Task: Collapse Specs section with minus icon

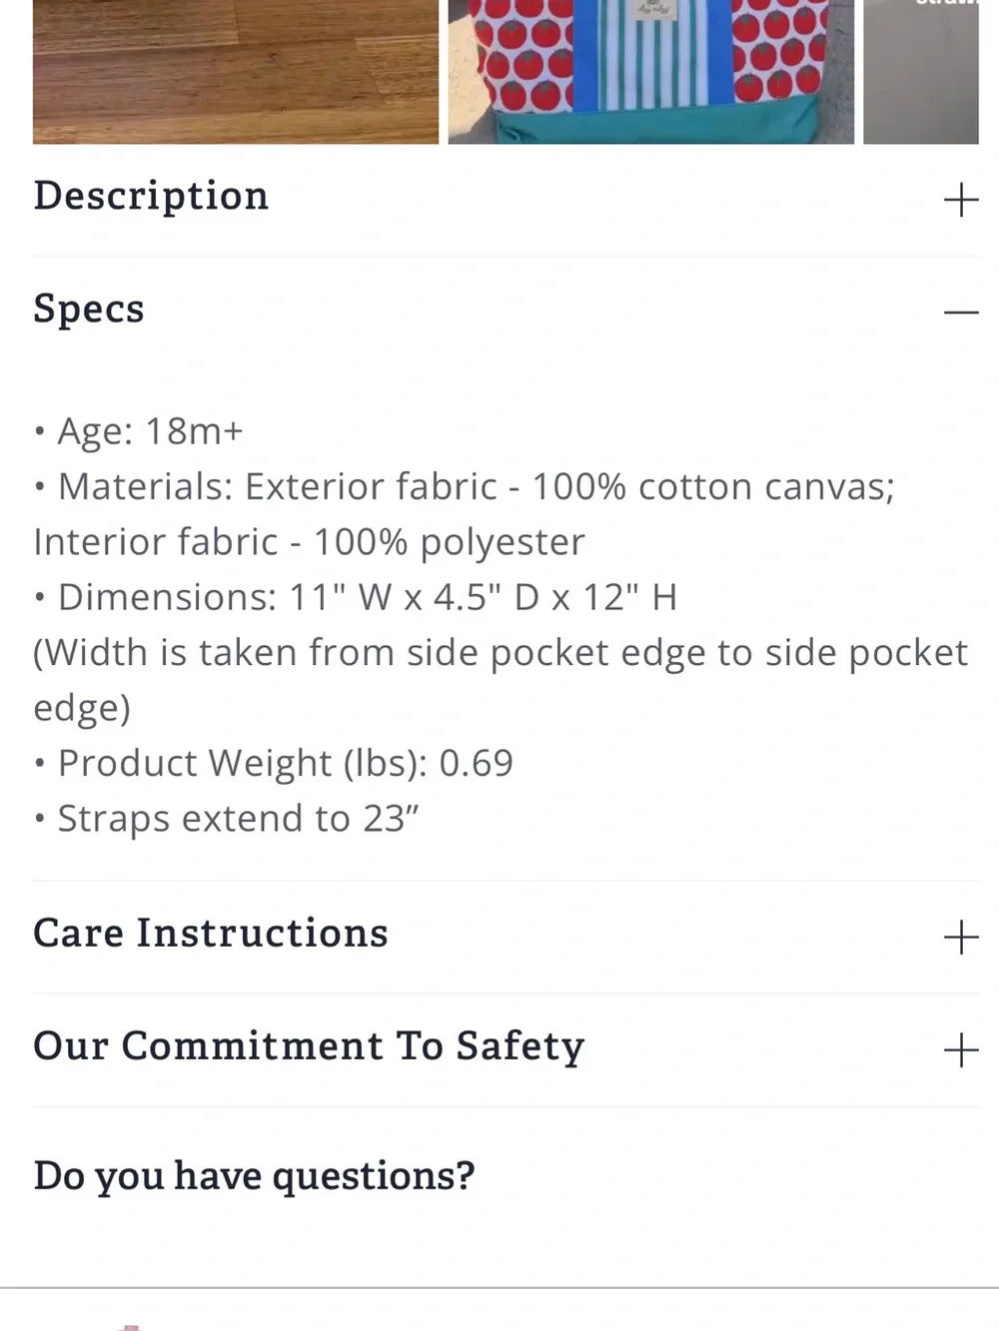Action: click(960, 313)
